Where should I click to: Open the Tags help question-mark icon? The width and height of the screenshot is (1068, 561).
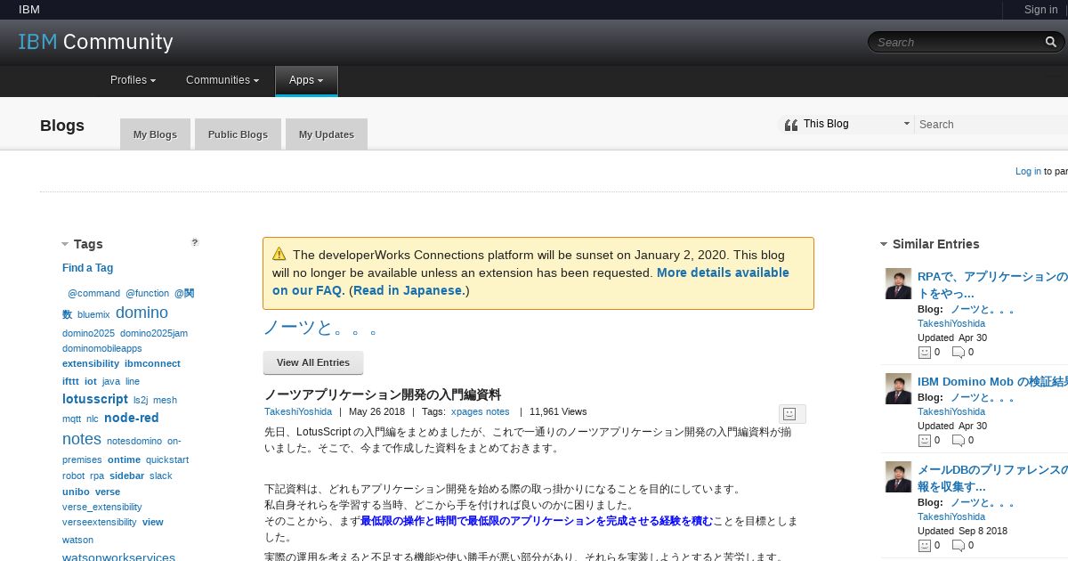tap(195, 242)
